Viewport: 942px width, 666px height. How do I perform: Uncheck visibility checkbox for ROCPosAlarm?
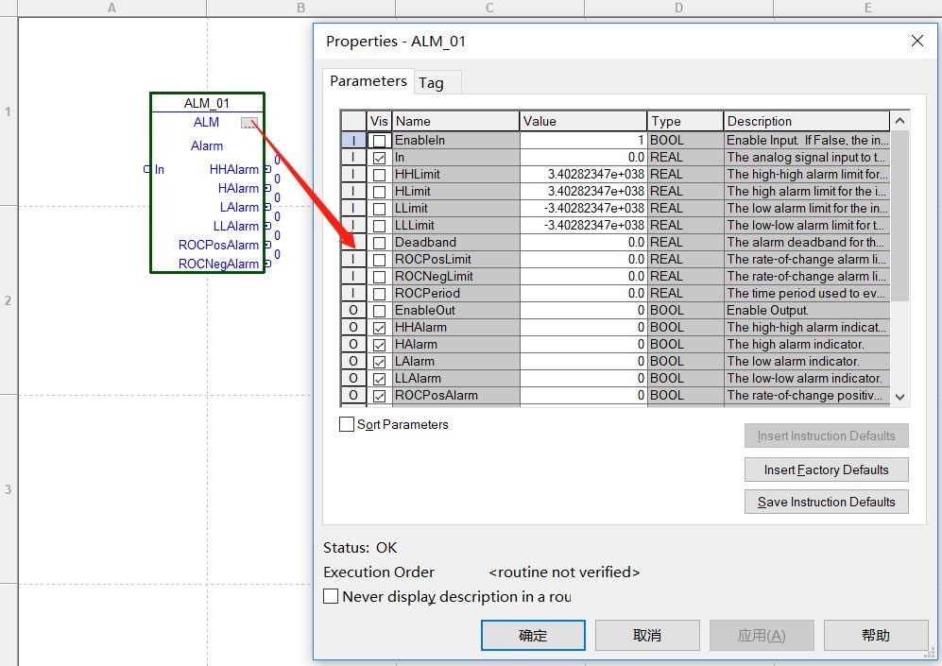[x=379, y=396]
